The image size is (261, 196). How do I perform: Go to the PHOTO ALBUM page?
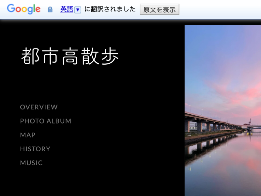pyautogui.click(x=46, y=121)
